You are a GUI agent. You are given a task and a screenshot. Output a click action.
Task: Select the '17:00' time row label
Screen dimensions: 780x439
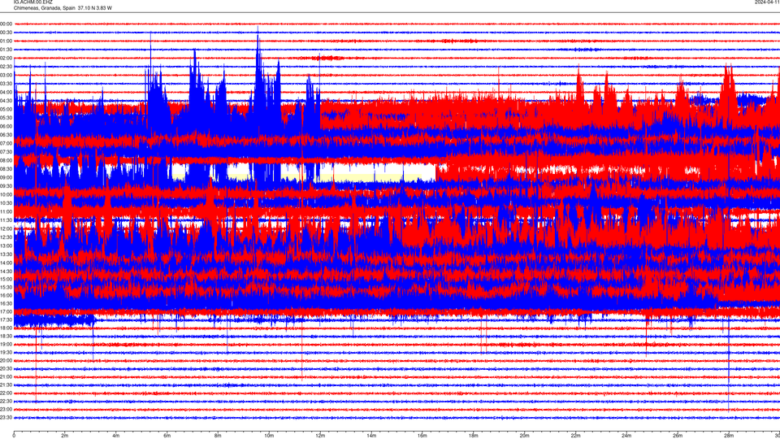tap(6, 311)
